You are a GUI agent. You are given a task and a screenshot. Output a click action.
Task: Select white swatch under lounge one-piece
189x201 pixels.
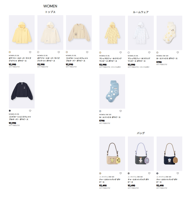pos(129,52)
